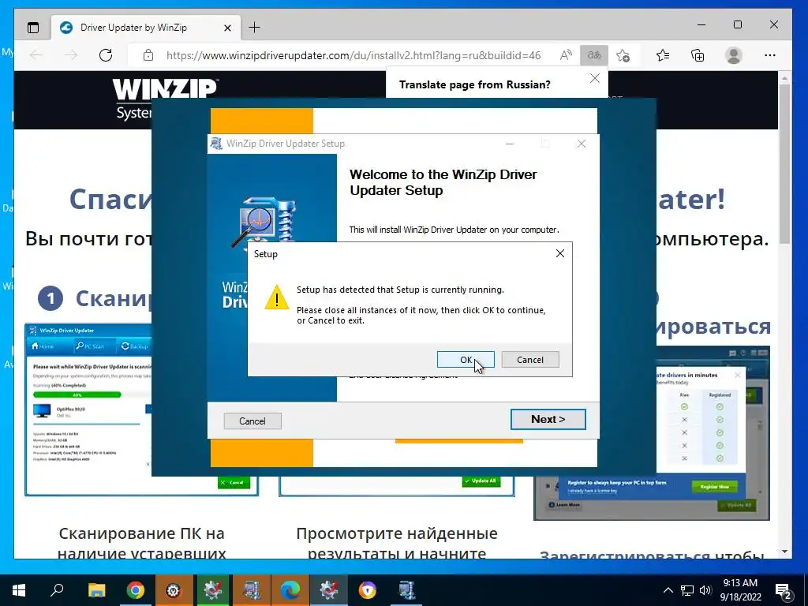Open Windows taskbar search
This screenshot has width=808, height=606.
point(57,590)
